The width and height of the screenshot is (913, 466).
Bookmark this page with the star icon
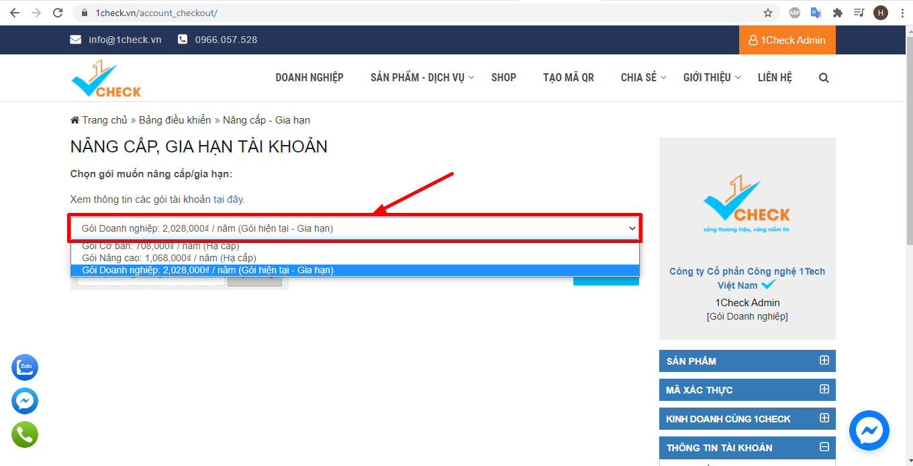[768, 13]
